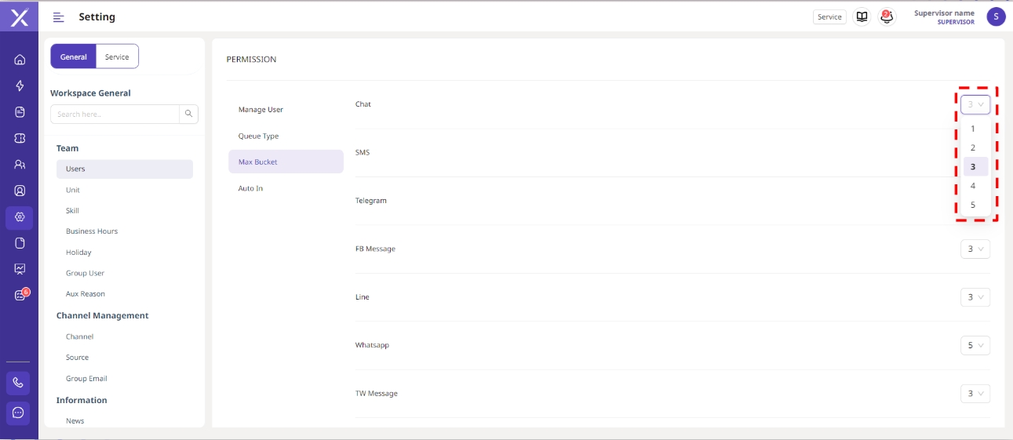Open the presentation chart sidebar icon
Image resolution: width=1013 pixels, height=440 pixels.
point(20,269)
